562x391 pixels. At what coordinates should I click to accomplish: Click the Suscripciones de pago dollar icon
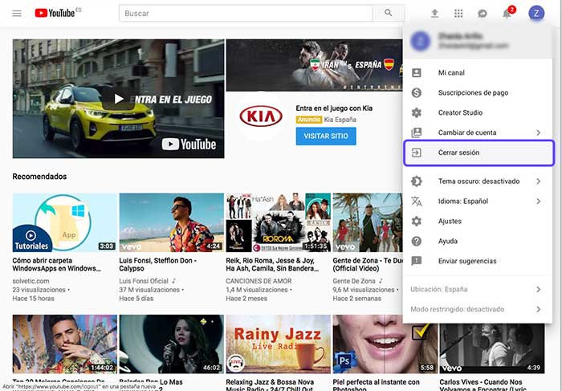point(417,93)
